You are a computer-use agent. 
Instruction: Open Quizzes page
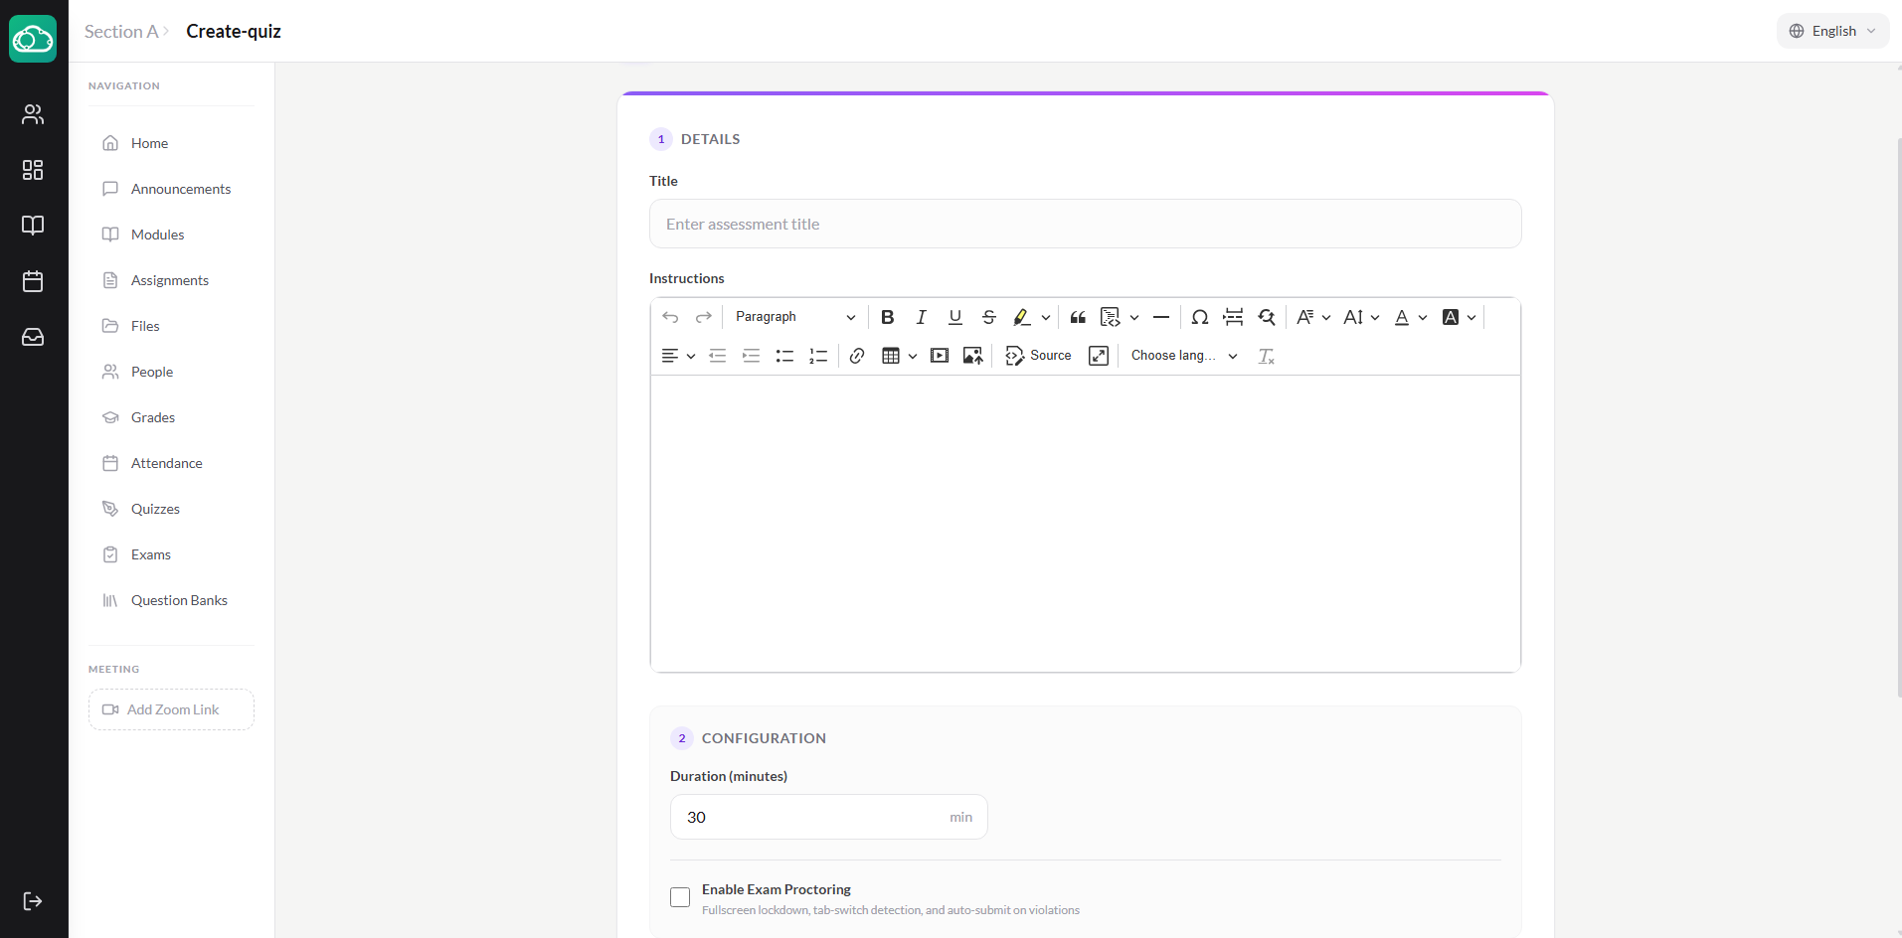click(171, 509)
